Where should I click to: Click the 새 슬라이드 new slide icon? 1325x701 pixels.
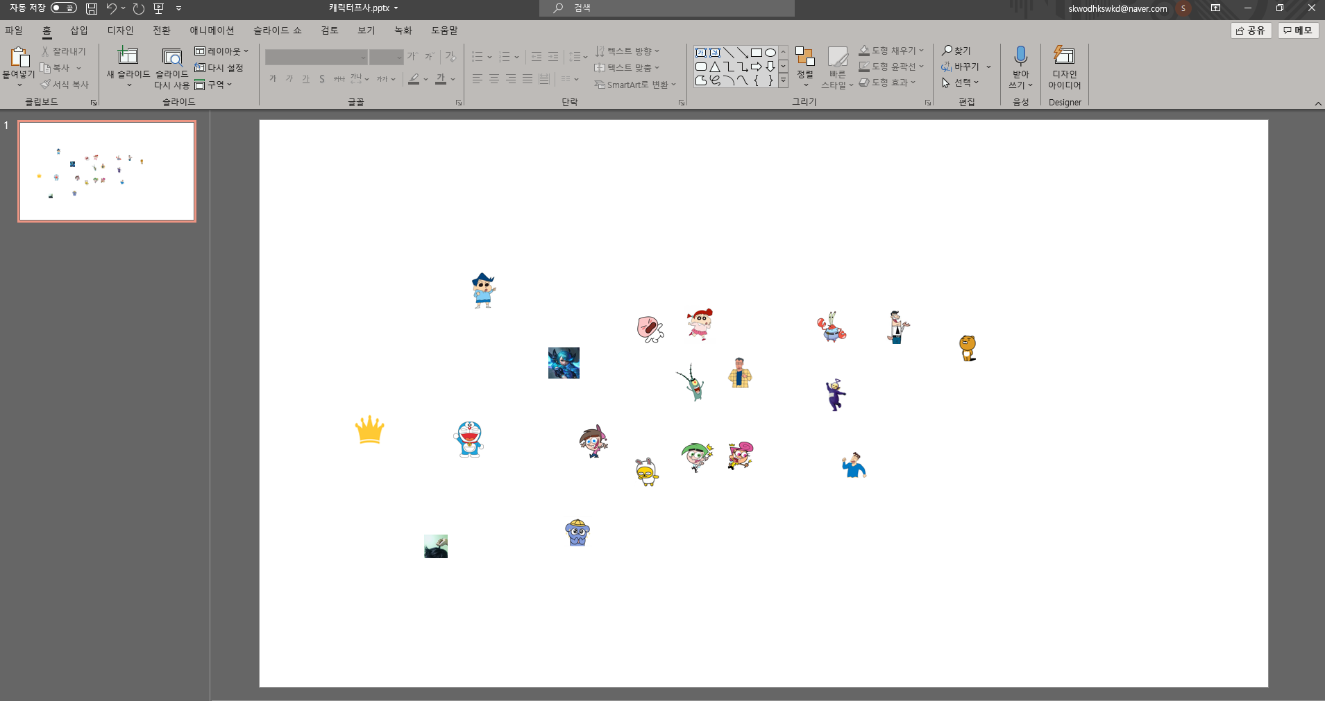click(x=128, y=55)
